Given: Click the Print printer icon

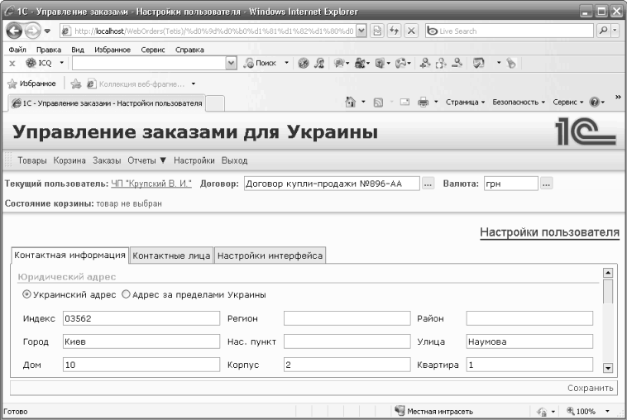Looking at the screenshot, I should click(423, 103).
